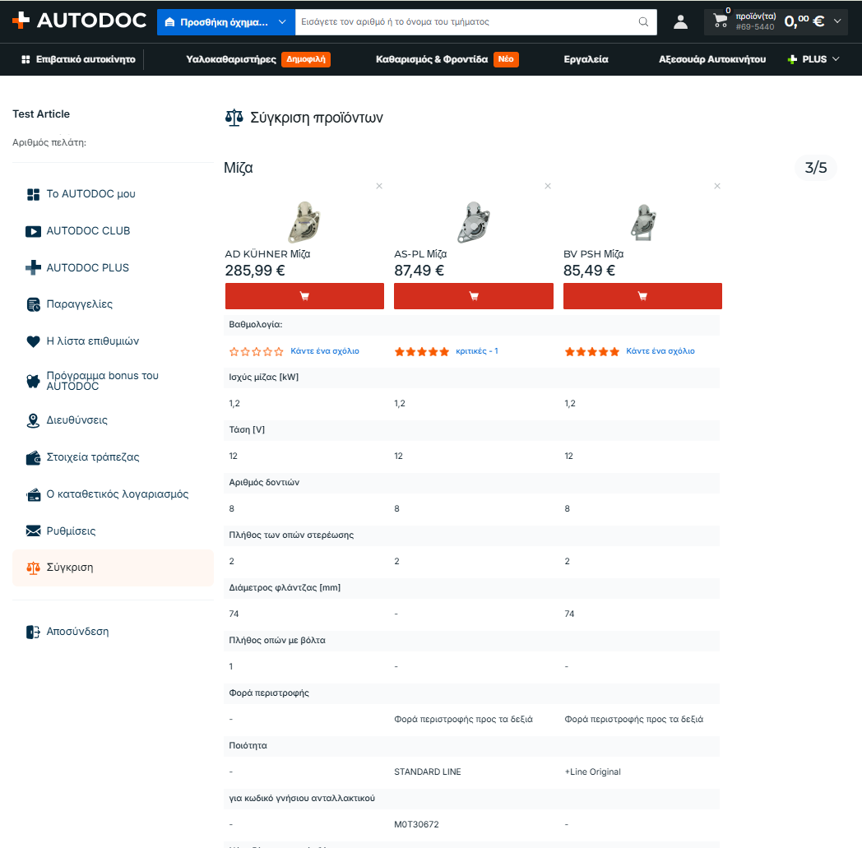The image size is (862, 848).
Task: Open the shopping cart icon
Action: tap(721, 21)
